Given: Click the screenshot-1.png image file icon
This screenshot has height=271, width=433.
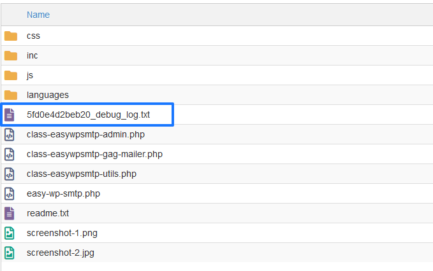Looking at the screenshot, I should (10, 233).
